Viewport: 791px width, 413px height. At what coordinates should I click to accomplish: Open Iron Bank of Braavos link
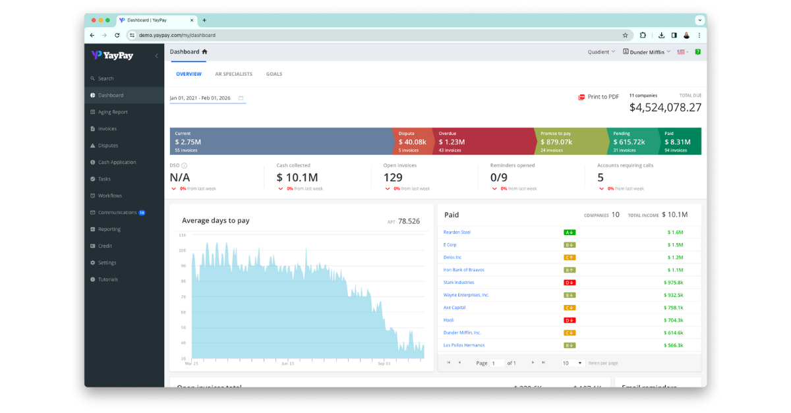point(463,269)
